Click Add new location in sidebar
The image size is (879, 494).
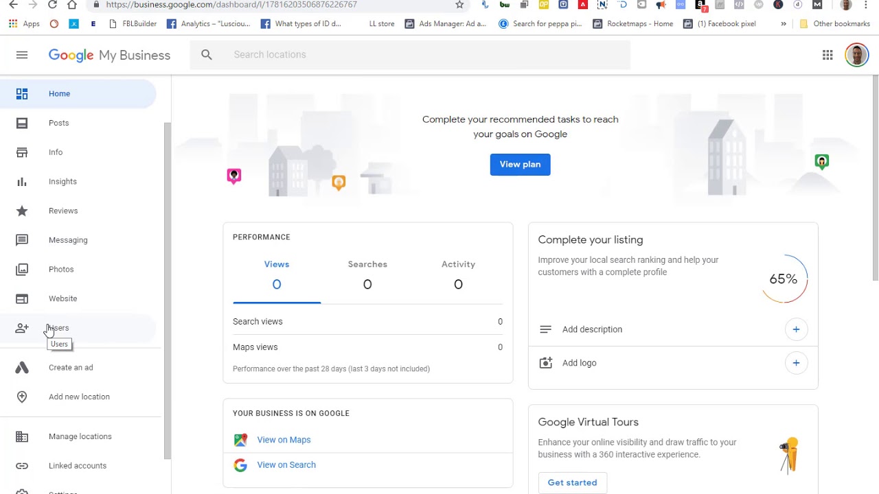click(78, 397)
